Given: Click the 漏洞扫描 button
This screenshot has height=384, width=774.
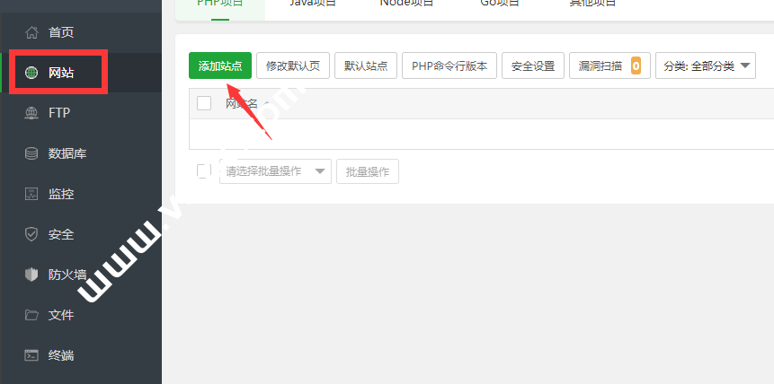Looking at the screenshot, I should coord(609,65).
